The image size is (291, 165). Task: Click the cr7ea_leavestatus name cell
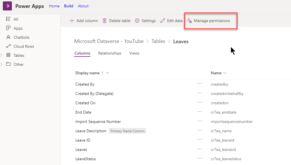tap(226, 159)
